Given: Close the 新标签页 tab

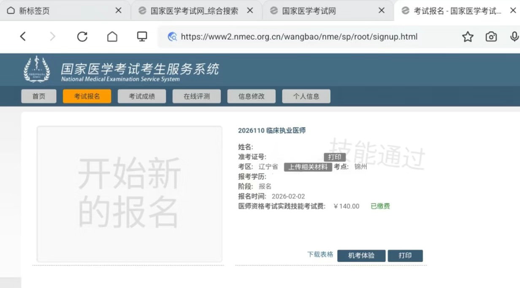Looking at the screenshot, I should pos(118,11).
